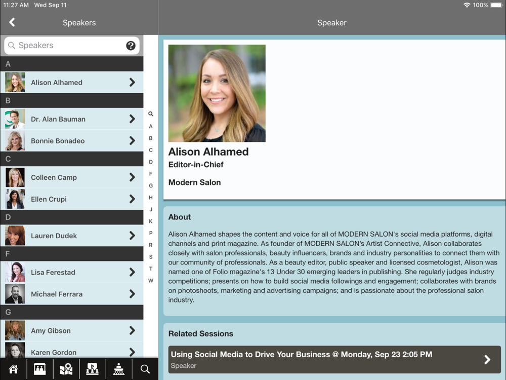Open Bonnie Bonadeo's chevron
Image resolution: width=506 pixels, height=380 pixels.
(132, 140)
